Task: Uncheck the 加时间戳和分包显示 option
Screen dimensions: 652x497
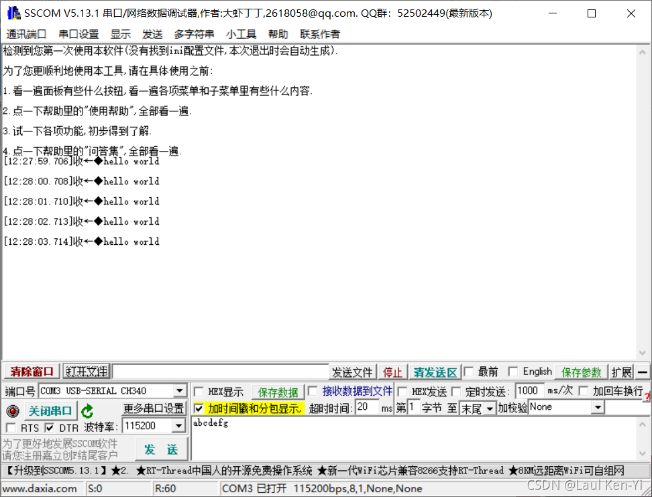Action: coord(200,408)
